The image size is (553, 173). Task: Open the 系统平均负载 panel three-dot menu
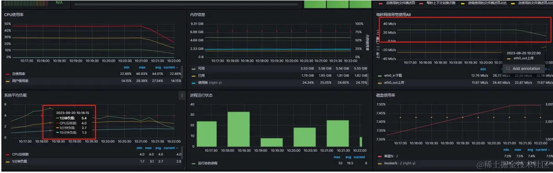(x=182, y=95)
